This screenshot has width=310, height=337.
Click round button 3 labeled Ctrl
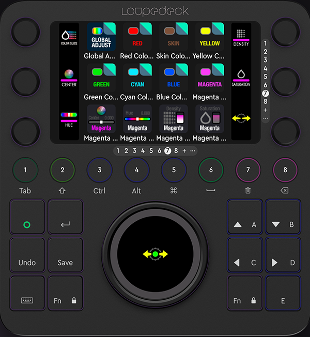(100, 170)
